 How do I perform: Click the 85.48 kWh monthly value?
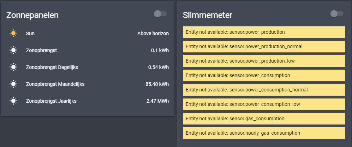pyautogui.click(x=157, y=84)
